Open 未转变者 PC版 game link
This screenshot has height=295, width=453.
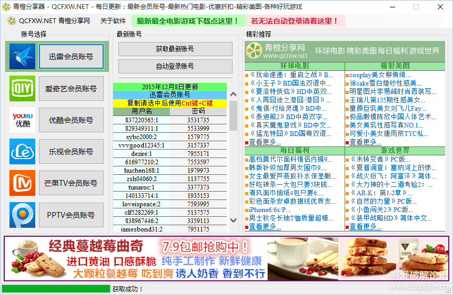click(x=380, y=159)
